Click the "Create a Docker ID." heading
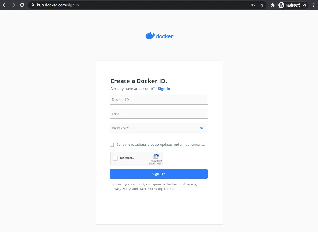The image size is (318, 232). point(139,81)
